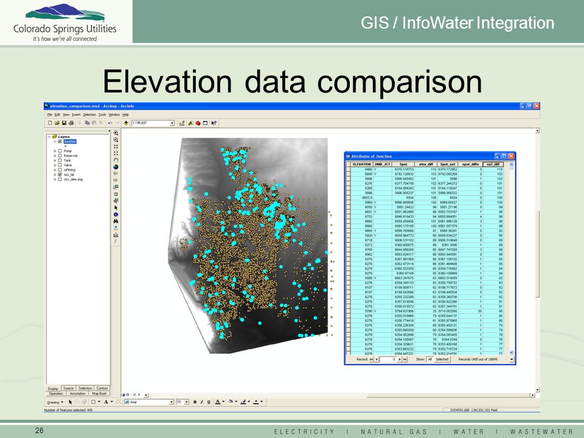The image size is (584, 438).
Task: Click the Print icon in toolbar
Action: click(71, 123)
